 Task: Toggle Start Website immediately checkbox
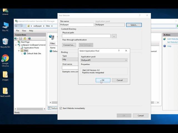(x=61, y=108)
